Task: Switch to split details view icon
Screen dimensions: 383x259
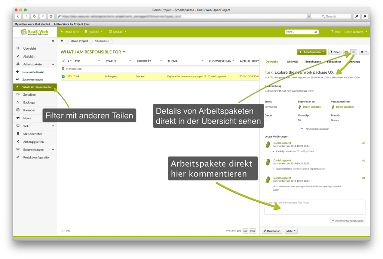Action: point(353,52)
